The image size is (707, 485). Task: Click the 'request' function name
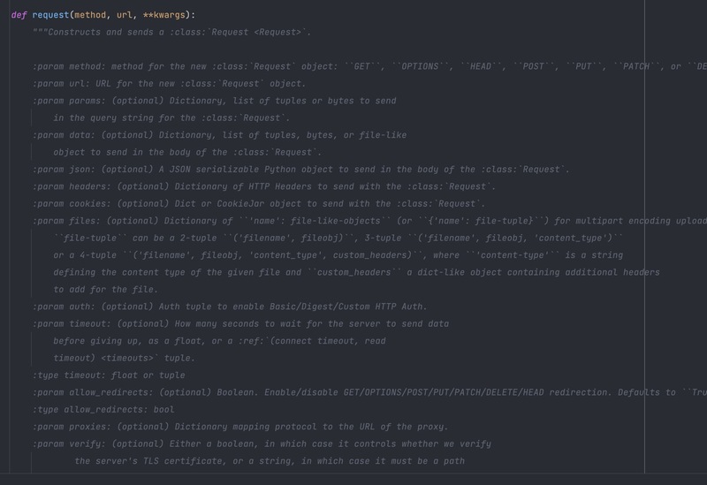(x=50, y=15)
